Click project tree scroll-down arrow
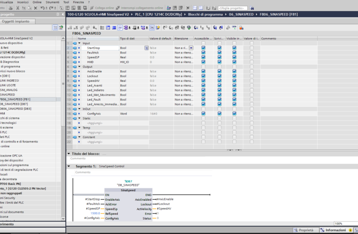This screenshot has height=234, width=358. (x=63, y=219)
